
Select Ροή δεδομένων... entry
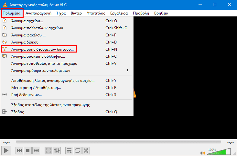(67, 95)
